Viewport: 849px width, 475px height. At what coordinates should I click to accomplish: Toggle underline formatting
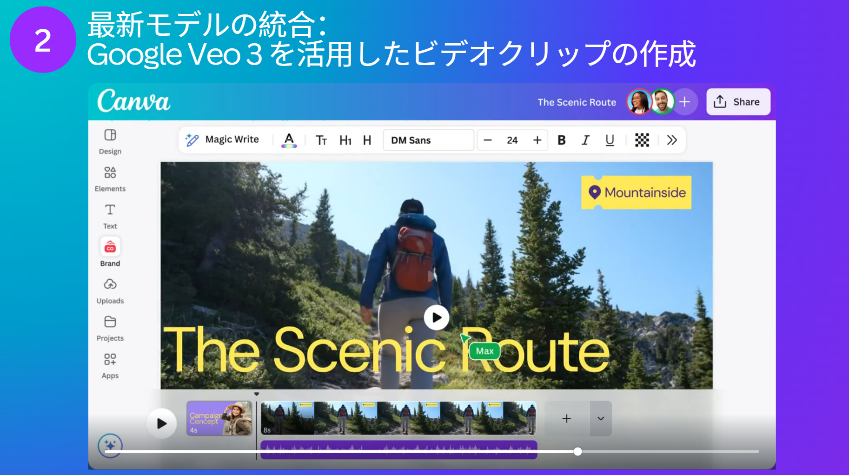610,140
